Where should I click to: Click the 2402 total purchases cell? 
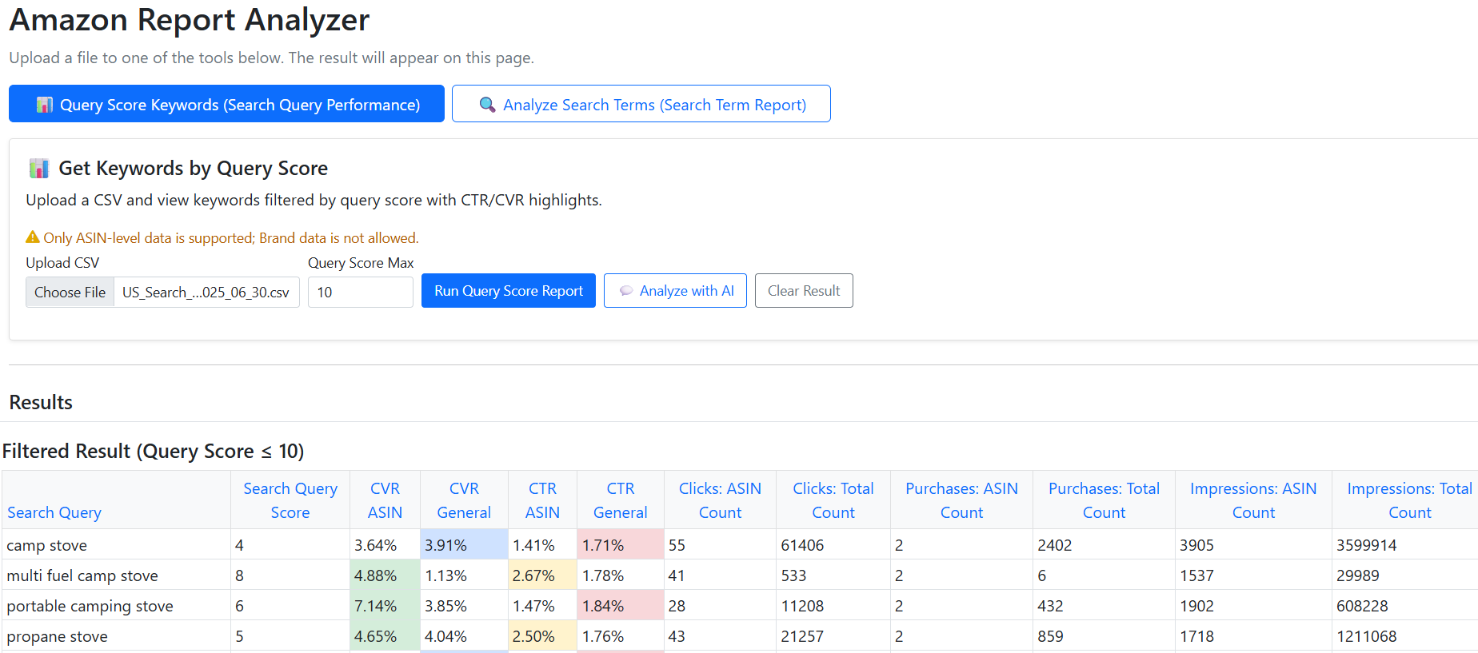(1104, 545)
